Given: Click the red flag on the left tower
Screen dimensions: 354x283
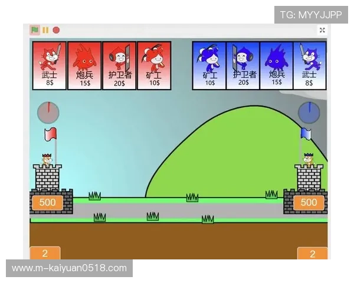Looking at the screenshot, I should tap(51, 134).
